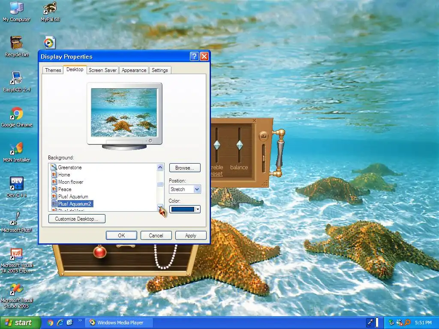This screenshot has height=329, width=439.
Task: Choose the Home background
Action: (64, 175)
